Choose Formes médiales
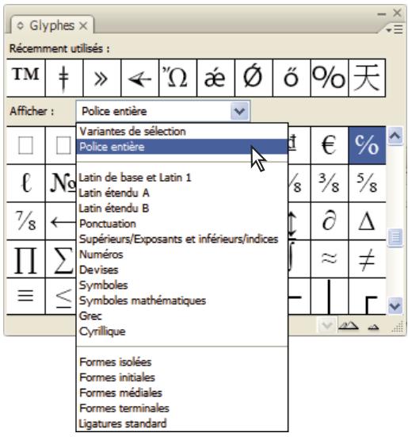This screenshot has width=408, height=437. click(x=182, y=393)
